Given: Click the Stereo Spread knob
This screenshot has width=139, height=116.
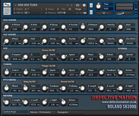Looking at the screenshot, I should coord(121,57).
